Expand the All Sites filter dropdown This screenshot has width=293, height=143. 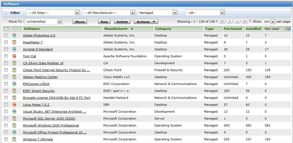pyautogui.click(x=53, y=13)
